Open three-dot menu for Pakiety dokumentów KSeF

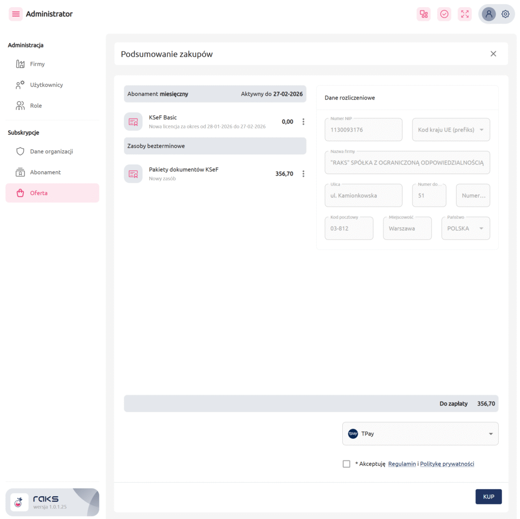pyautogui.click(x=304, y=174)
